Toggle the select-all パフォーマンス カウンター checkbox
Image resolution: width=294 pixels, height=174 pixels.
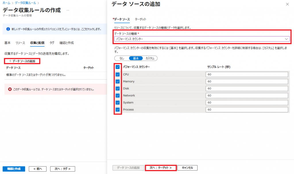pyautogui.click(x=118, y=67)
